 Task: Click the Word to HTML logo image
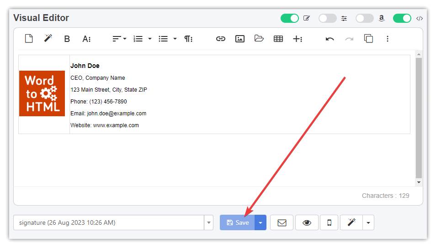click(x=42, y=93)
